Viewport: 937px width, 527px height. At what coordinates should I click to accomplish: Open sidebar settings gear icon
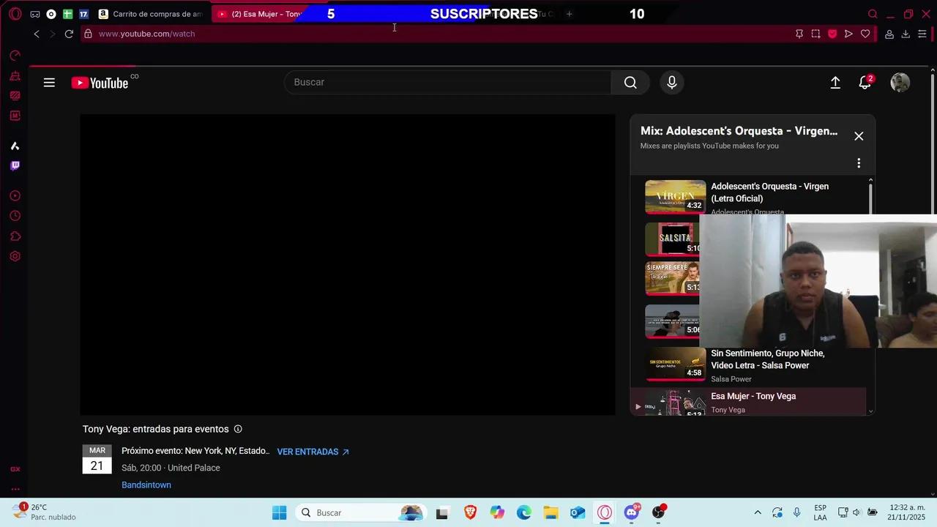tap(15, 256)
